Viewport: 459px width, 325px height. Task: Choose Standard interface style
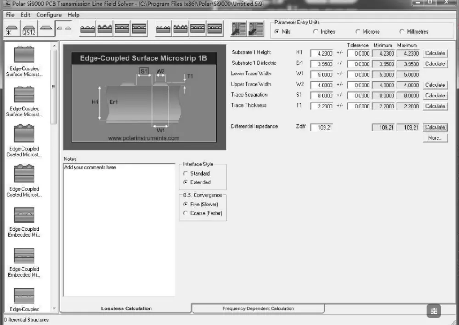[185, 174]
